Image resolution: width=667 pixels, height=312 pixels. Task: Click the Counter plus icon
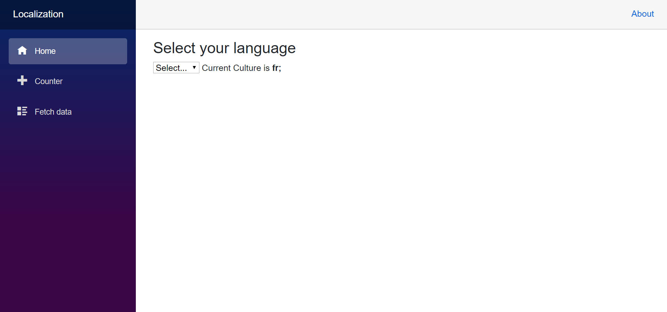[x=22, y=81]
